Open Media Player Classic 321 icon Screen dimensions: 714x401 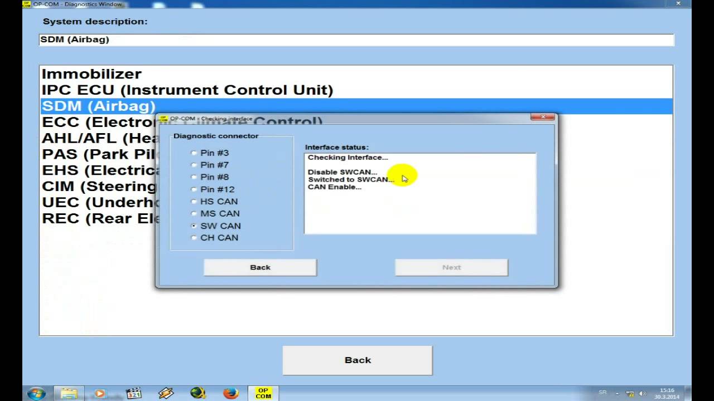134,393
